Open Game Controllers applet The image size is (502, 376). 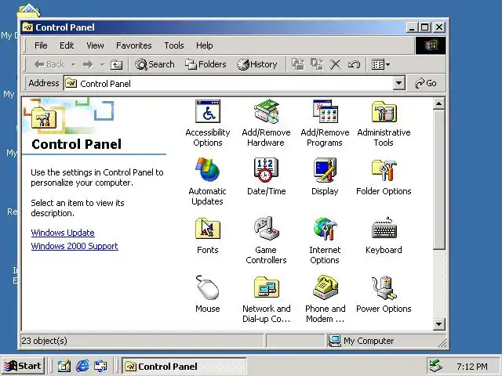[266, 240]
